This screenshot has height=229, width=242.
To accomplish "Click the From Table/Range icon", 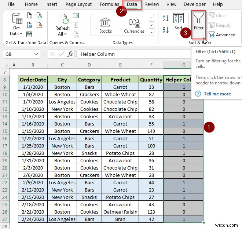I will pos(29,34).
